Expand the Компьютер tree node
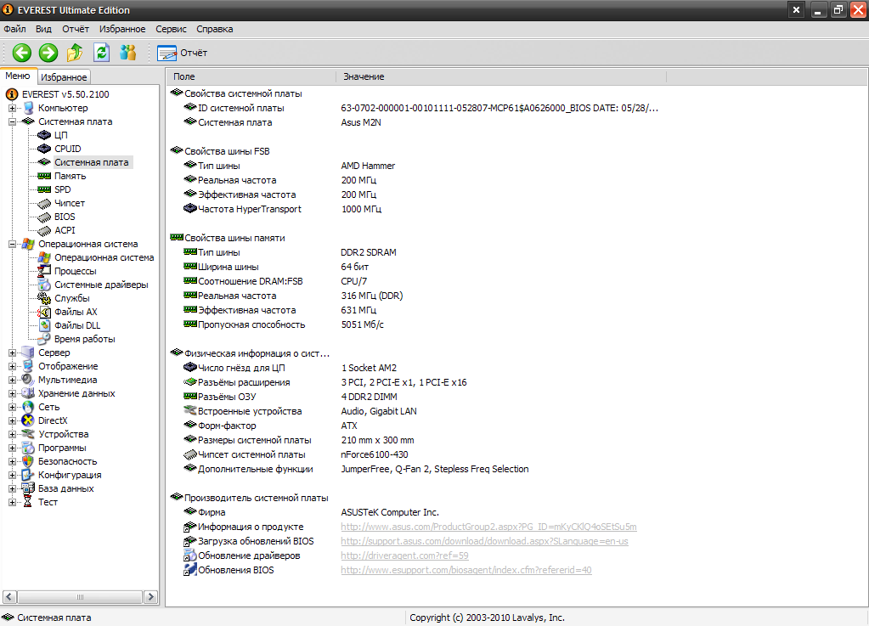This screenshot has width=869, height=626. pyautogui.click(x=13, y=108)
